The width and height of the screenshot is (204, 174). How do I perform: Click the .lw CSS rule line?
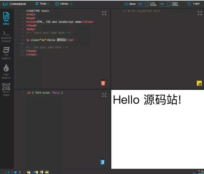[x=44, y=93]
